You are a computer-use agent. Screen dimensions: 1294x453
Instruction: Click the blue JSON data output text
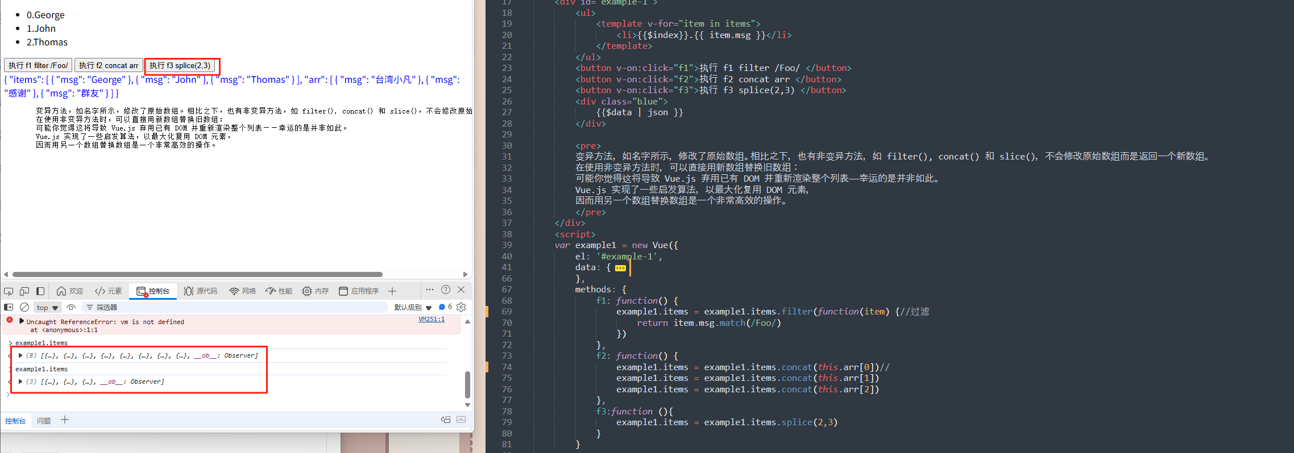click(232, 86)
